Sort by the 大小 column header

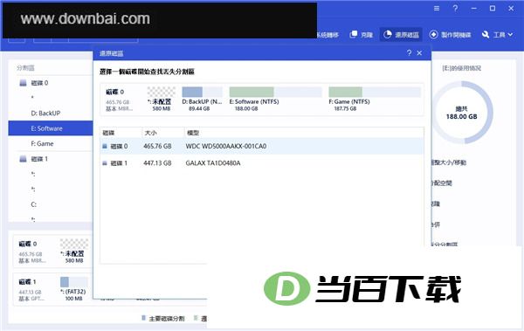[150, 133]
